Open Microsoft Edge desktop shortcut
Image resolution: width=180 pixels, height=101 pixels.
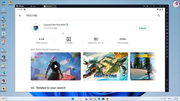tap(4, 19)
